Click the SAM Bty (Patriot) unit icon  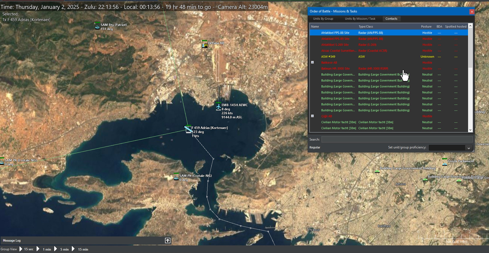tap(97, 26)
